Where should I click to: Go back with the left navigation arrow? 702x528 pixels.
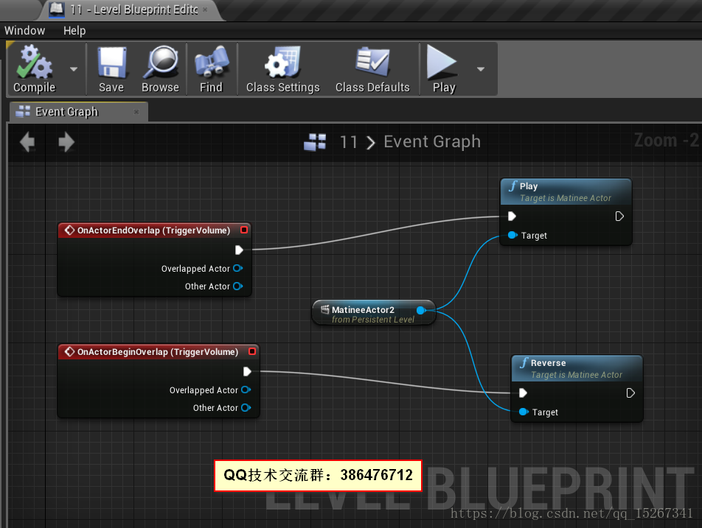tap(27, 142)
